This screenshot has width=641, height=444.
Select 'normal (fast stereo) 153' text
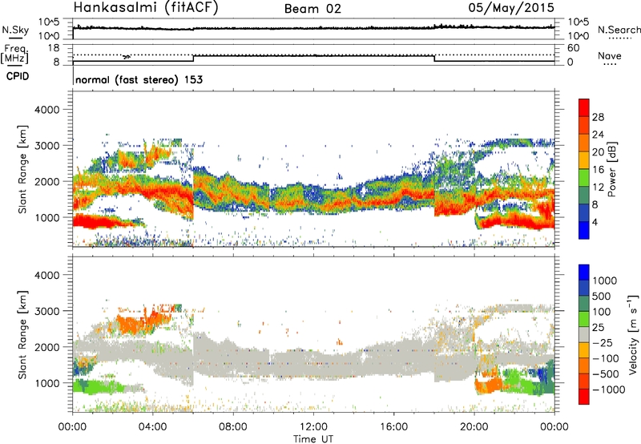[139, 79]
